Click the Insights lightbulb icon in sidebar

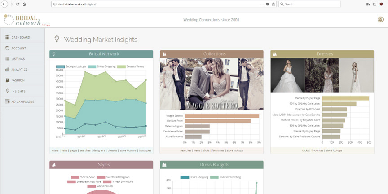tap(8, 91)
